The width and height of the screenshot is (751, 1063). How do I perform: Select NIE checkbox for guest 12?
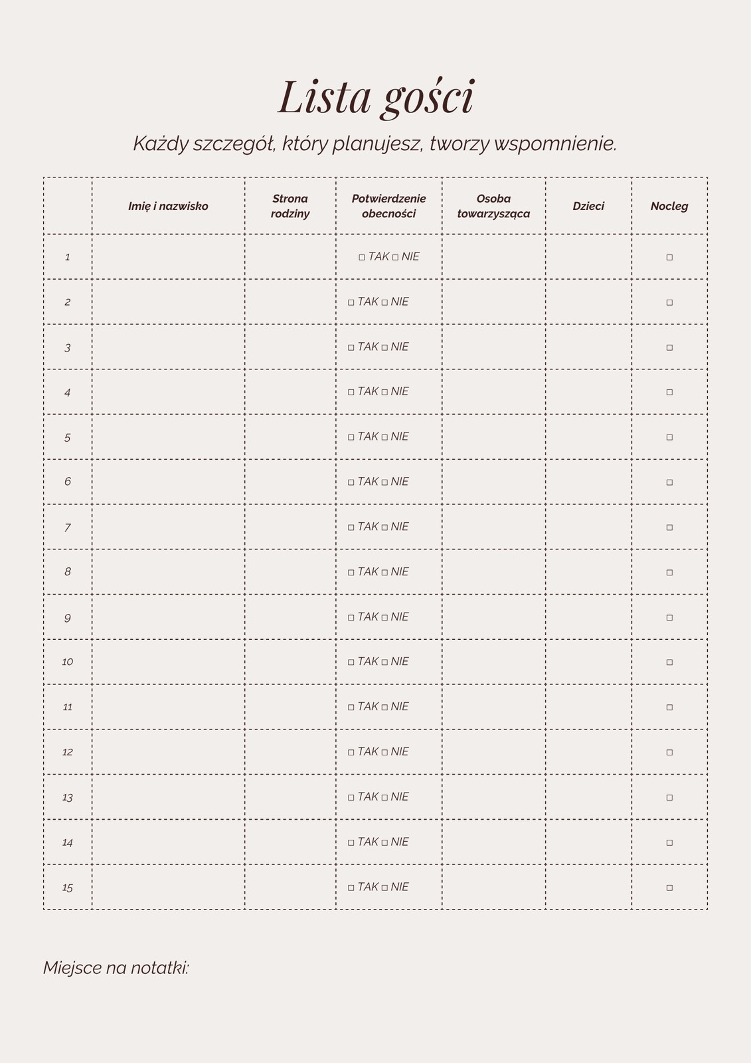(384, 752)
